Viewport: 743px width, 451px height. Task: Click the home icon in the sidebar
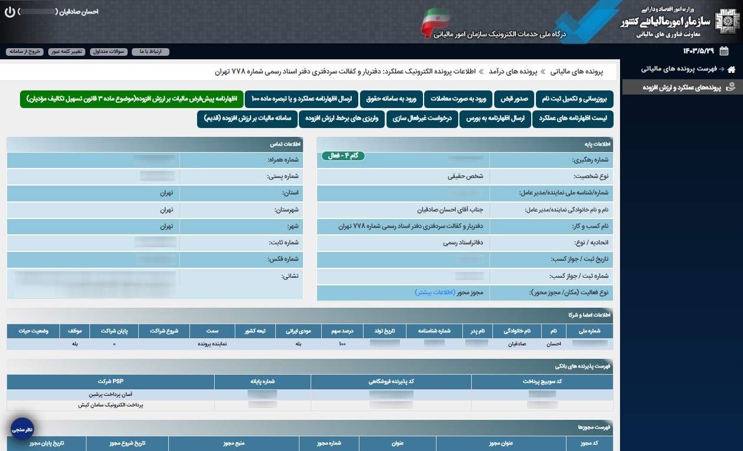click(731, 69)
